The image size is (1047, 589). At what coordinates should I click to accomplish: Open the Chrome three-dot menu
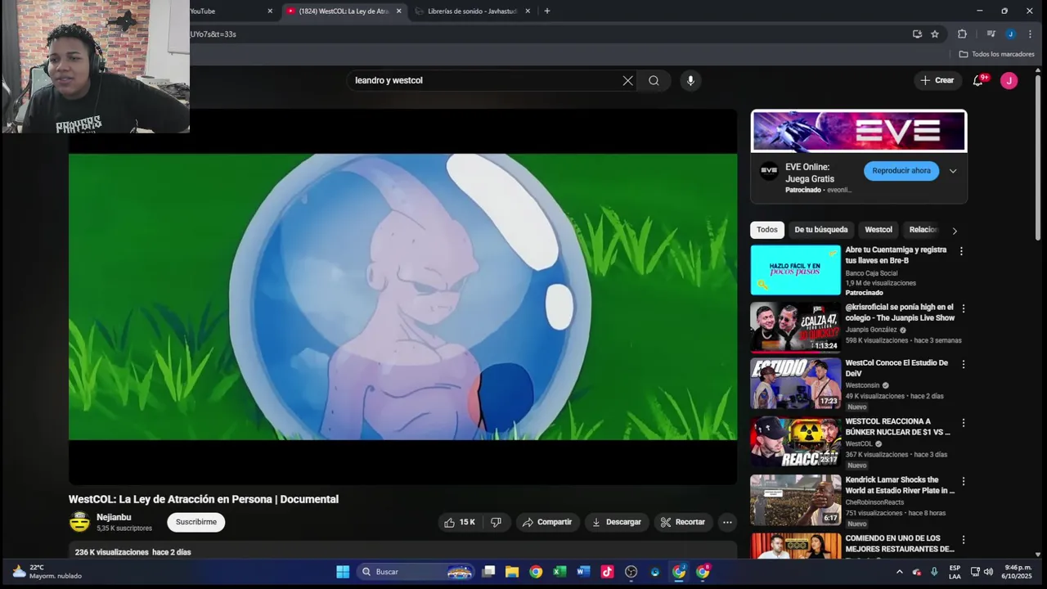click(x=1030, y=34)
